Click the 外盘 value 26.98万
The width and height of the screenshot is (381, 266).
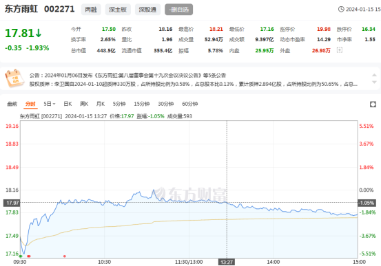321,51
